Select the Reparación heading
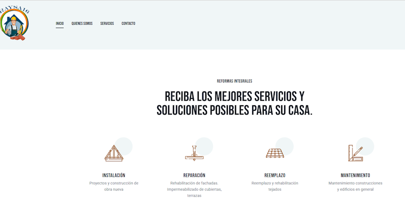405x205 pixels. click(194, 175)
